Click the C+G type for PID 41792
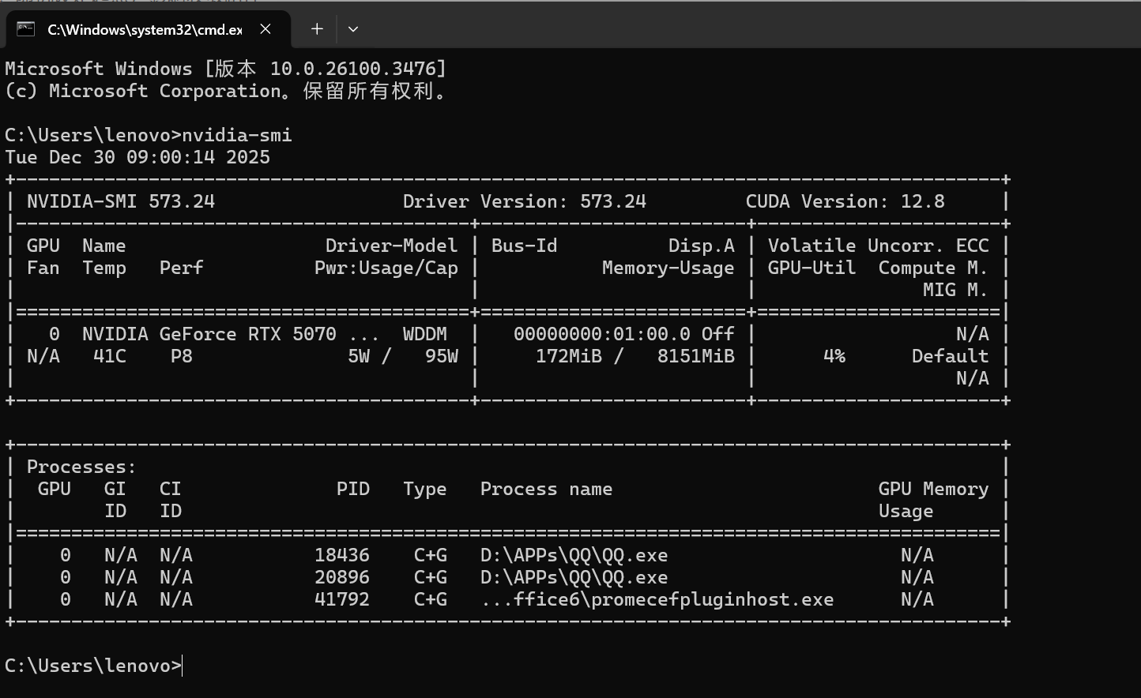Image resolution: width=1141 pixels, height=698 pixels. (x=431, y=599)
